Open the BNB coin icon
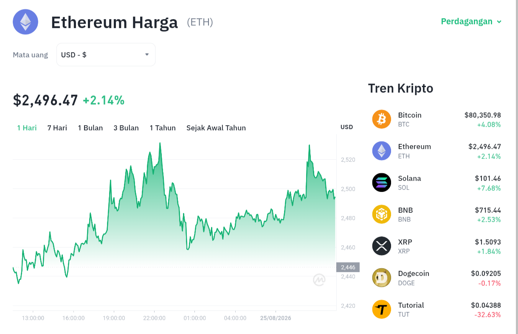The height and width of the screenshot is (334, 518). pyautogui.click(x=382, y=214)
